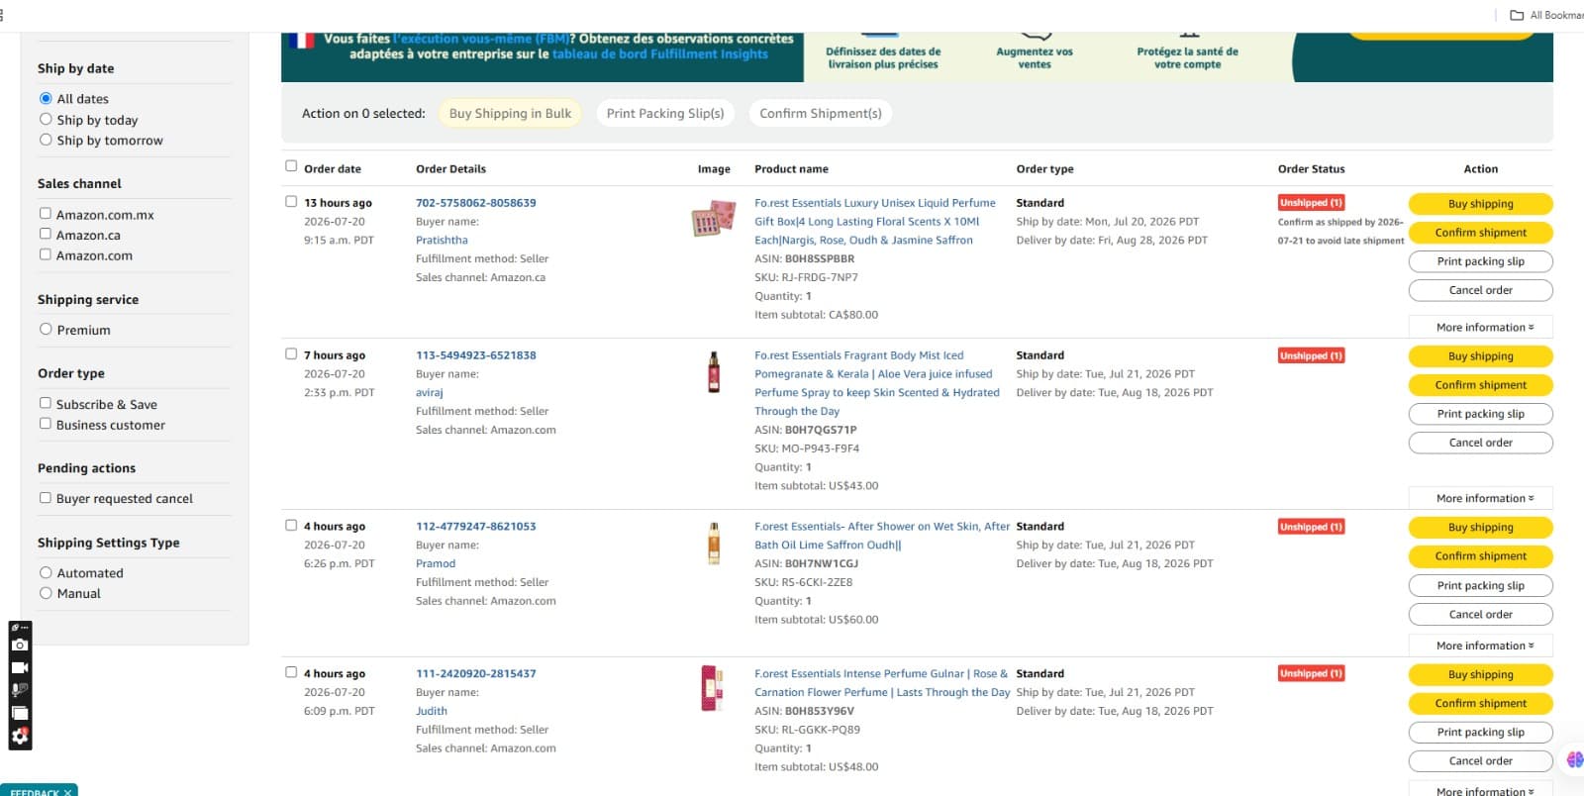1584x796 pixels.
Task: Check the Subscribe & Save order type
Action: click(46, 404)
